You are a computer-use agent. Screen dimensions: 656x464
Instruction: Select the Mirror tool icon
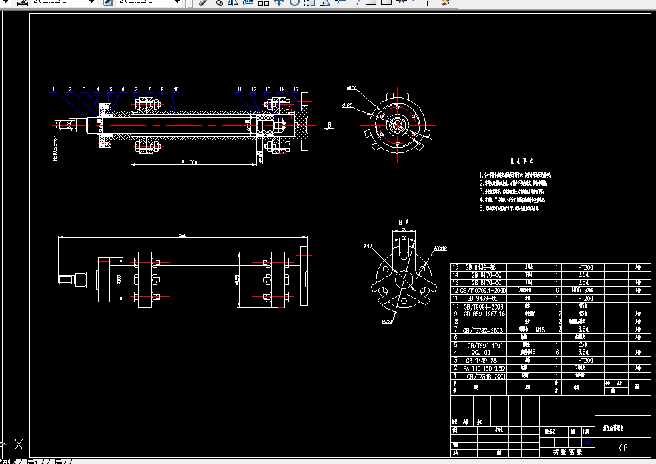(233, 2)
